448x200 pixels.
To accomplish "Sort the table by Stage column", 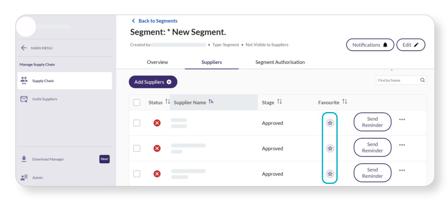I will click(279, 102).
